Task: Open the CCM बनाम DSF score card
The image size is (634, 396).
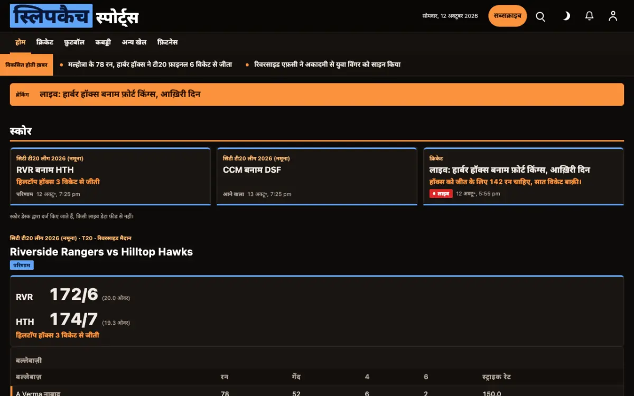Action: [317, 176]
